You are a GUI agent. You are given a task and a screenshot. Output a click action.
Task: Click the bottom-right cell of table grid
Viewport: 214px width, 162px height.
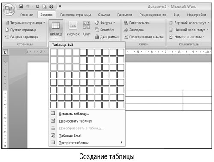tap(121, 105)
